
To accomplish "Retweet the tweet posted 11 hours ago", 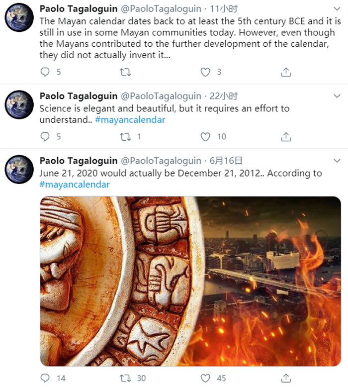I will click(x=126, y=72).
